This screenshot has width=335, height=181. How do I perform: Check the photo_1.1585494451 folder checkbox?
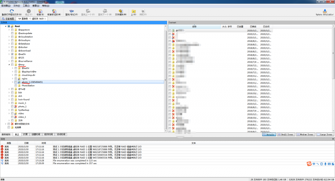tap(16, 82)
